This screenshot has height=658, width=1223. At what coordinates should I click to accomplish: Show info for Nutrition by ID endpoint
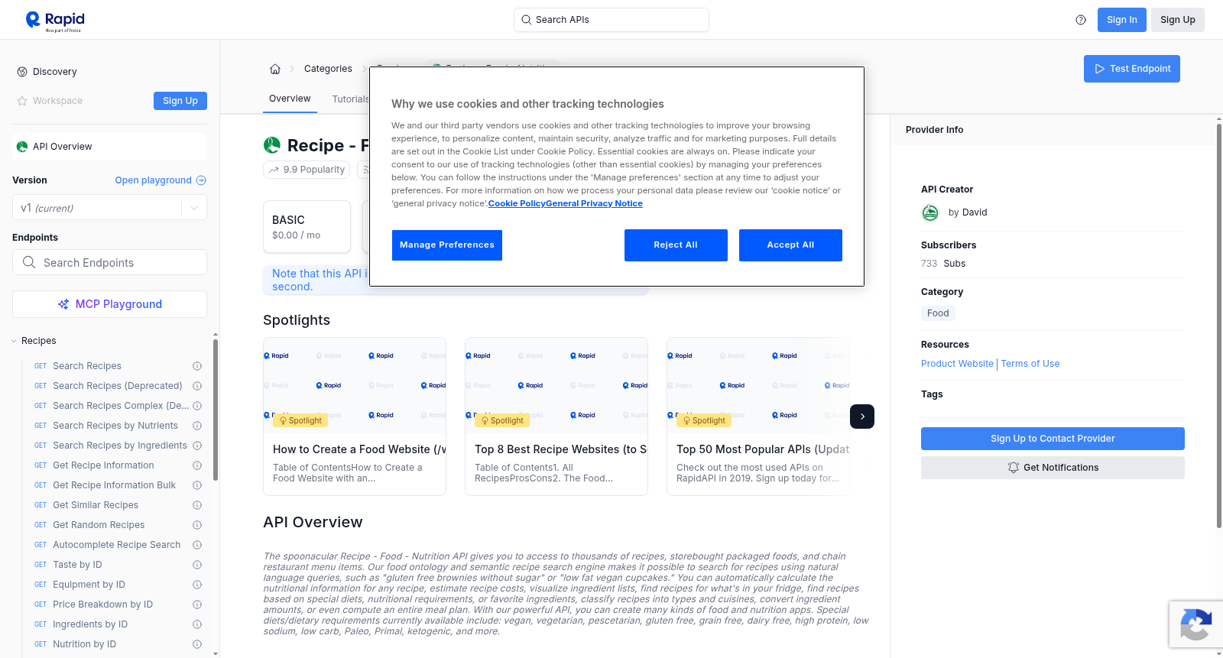point(197,644)
